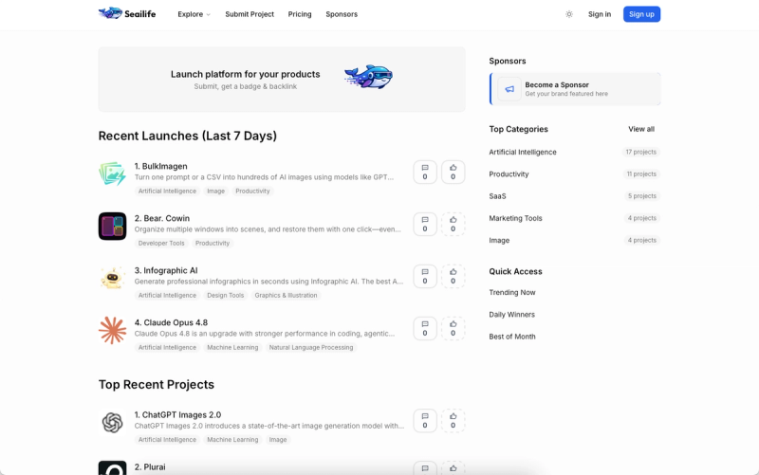Open Daily Winners quick access
The height and width of the screenshot is (475, 759).
(511, 315)
